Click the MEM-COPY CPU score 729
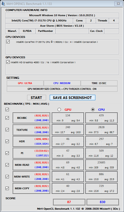 pyautogui.click(x=101, y=186)
